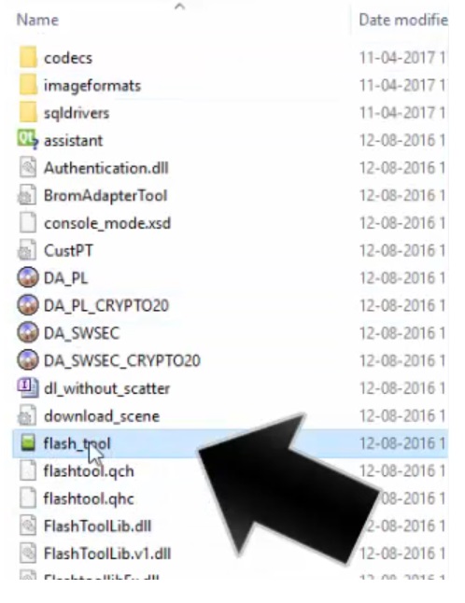Select the flashtool.qch file name

[x=89, y=470]
